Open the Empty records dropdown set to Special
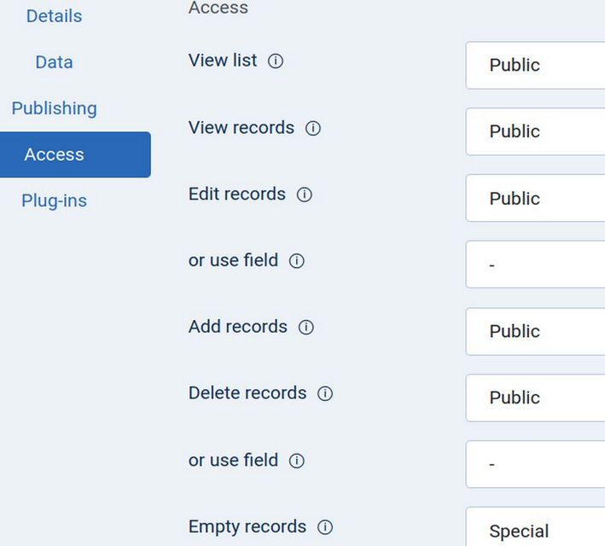The width and height of the screenshot is (605, 546). (535, 529)
